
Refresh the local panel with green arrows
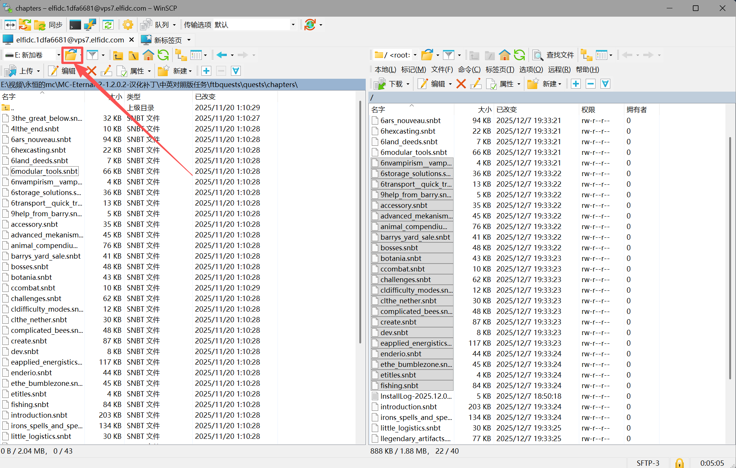[x=163, y=55]
